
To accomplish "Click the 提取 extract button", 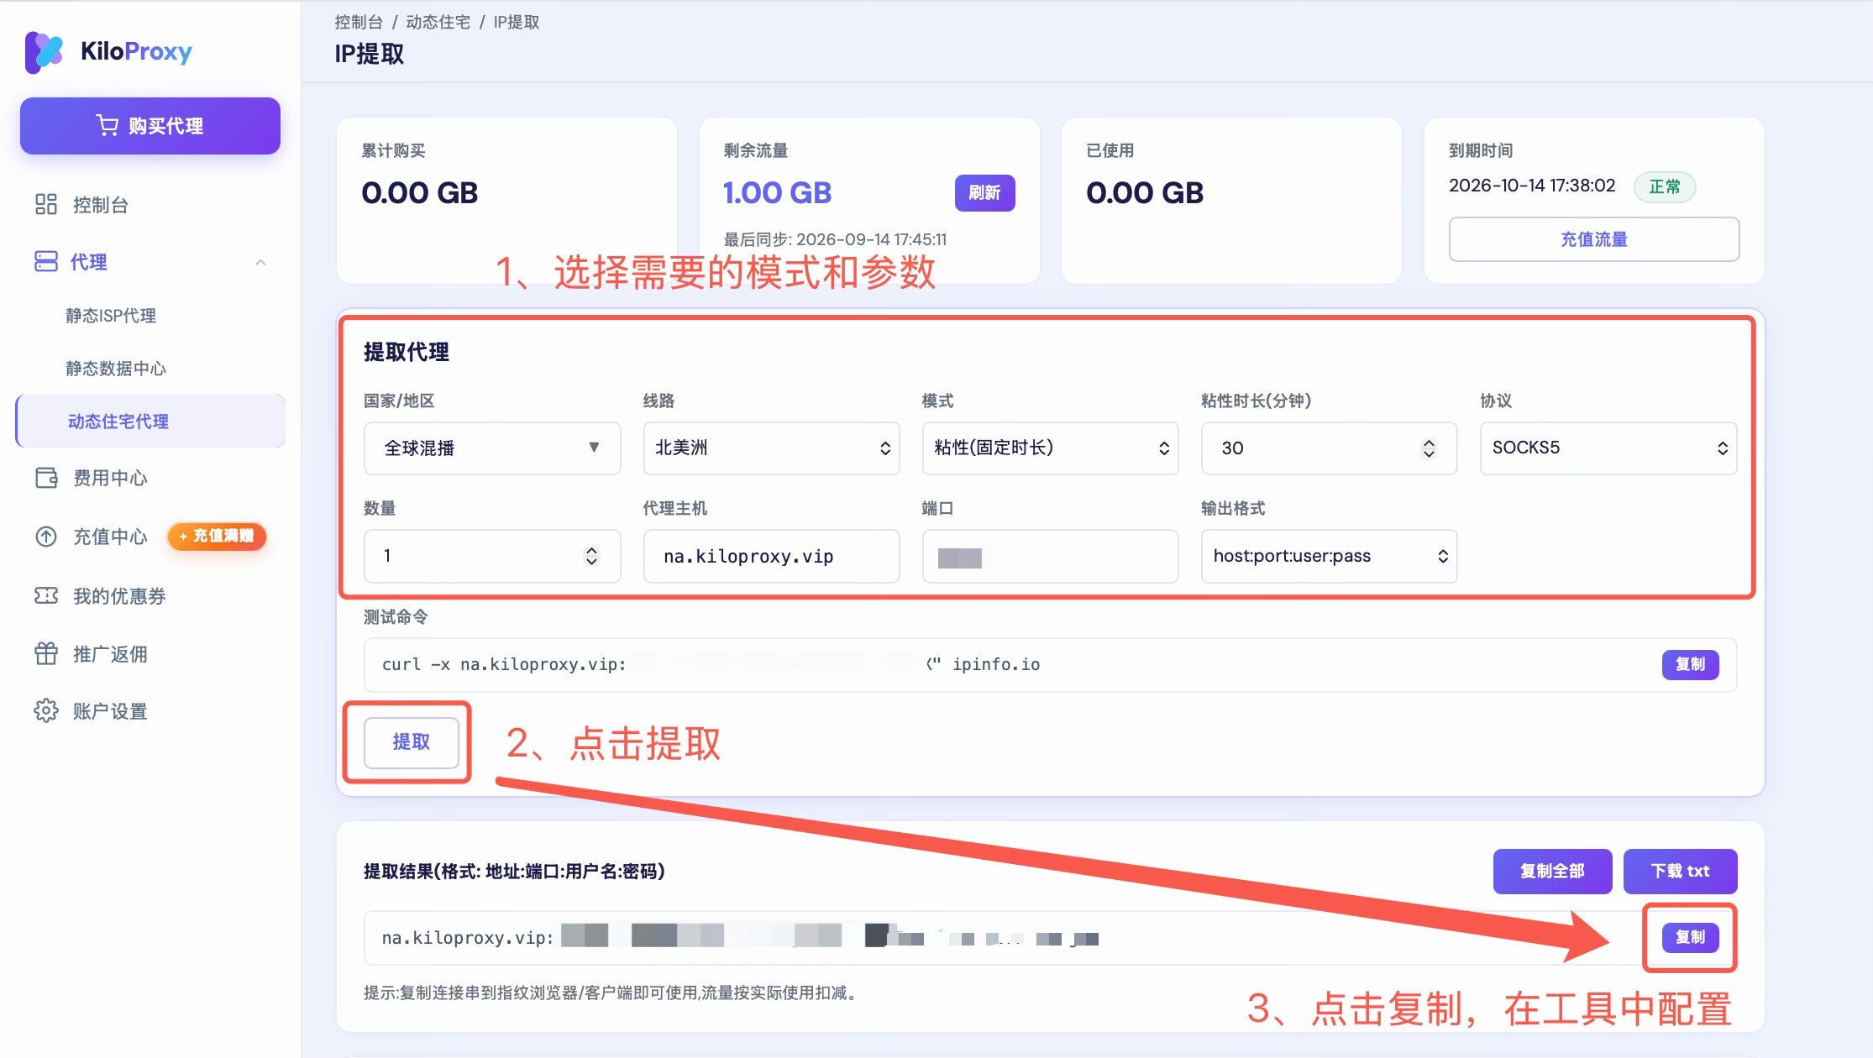I will point(411,742).
